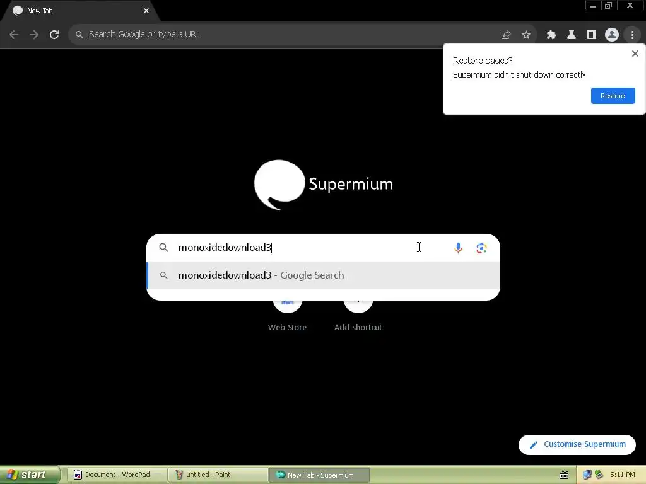Close the New Tab tab

(x=146, y=11)
